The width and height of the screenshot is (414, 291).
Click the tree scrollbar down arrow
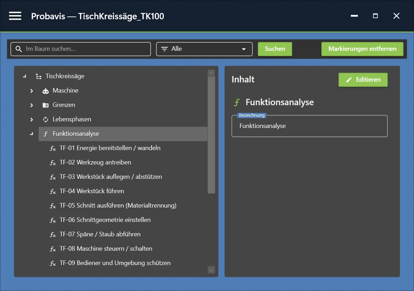211,270
